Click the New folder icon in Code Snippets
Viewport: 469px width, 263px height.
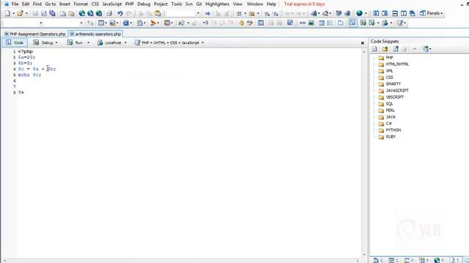click(x=385, y=49)
